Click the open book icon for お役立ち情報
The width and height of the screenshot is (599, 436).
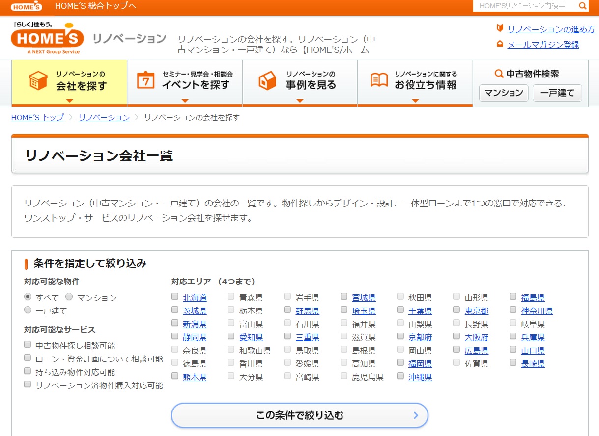coord(379,80)
